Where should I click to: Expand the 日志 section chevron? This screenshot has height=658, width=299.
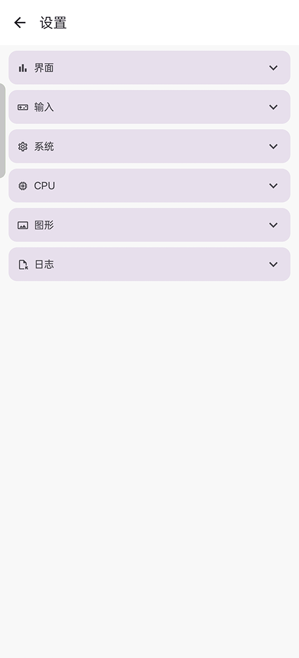(x=273, y=264)
